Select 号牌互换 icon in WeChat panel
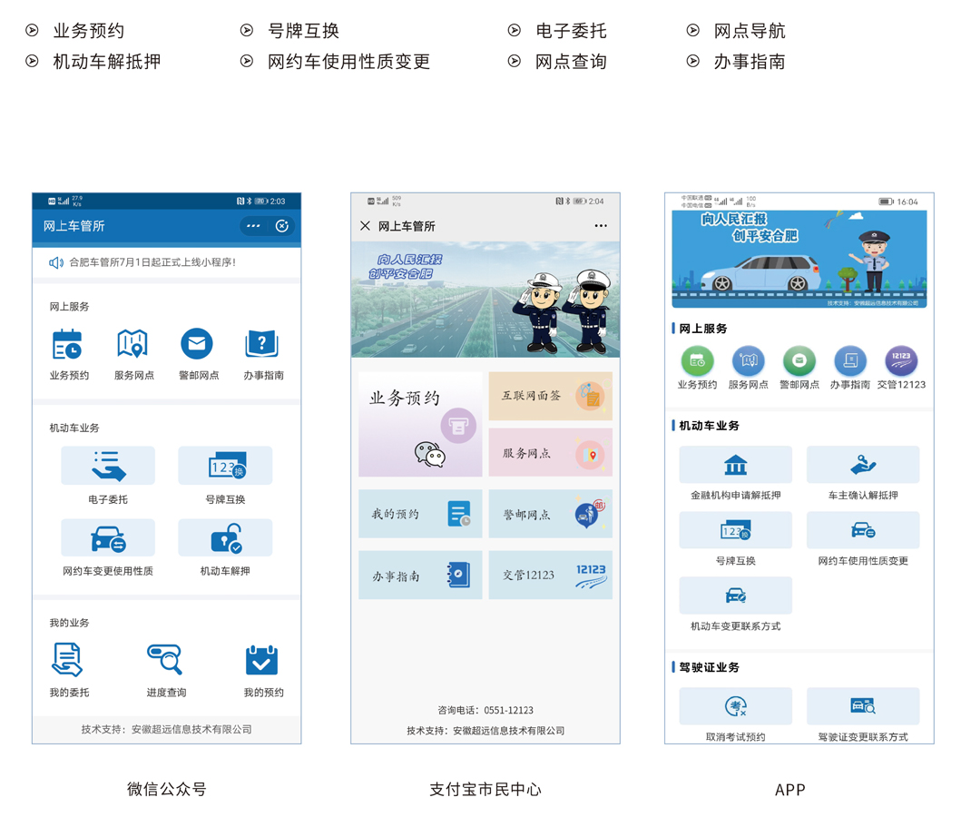The height and width of the screenshot is (817, 961). coord(225,467)
